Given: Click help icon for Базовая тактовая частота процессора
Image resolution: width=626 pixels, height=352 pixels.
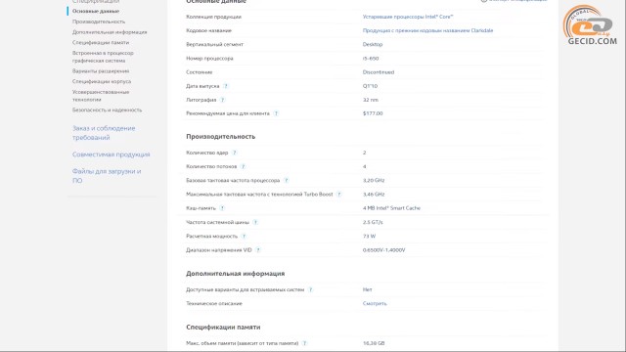Looking at the screenshot, I should [287, 181].
